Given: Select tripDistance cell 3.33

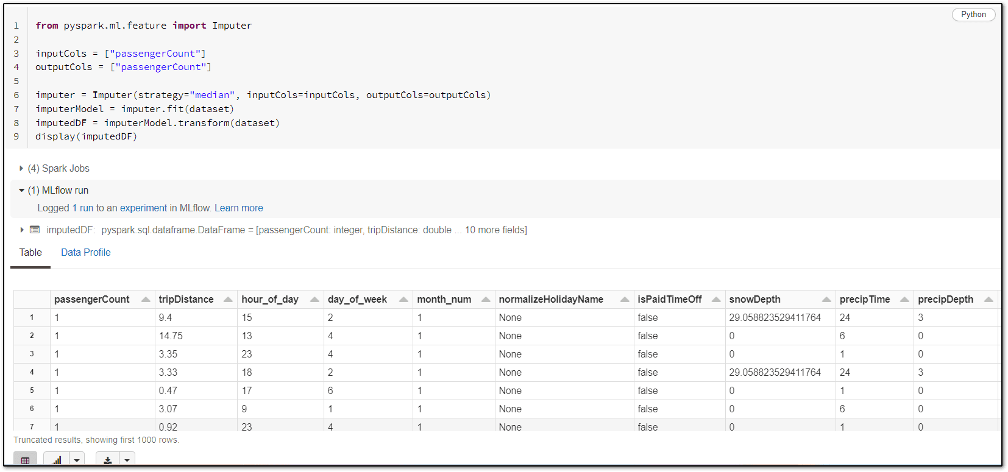Looking at the screenshot, I should coord(196,372).
